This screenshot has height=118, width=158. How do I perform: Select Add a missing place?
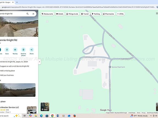tap(7, 71)
